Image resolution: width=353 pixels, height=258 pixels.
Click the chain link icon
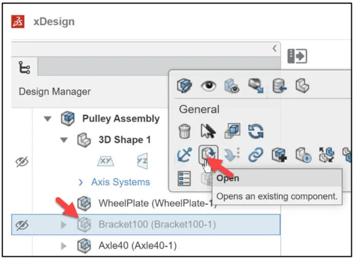coord(255,154)
